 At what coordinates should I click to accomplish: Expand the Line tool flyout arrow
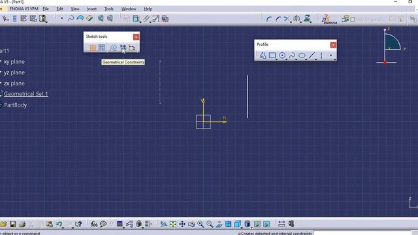coord(316,59)
